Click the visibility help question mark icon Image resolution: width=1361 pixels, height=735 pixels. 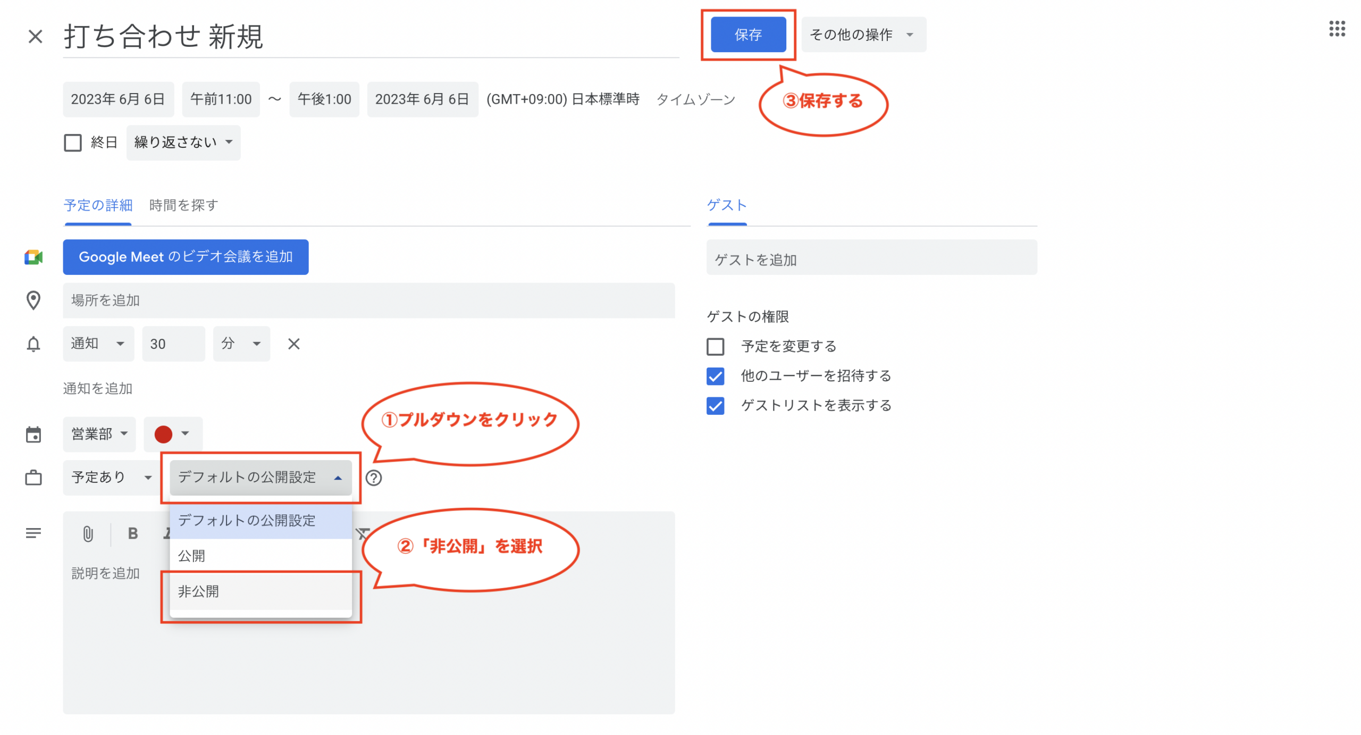click(x=373, y=478)
